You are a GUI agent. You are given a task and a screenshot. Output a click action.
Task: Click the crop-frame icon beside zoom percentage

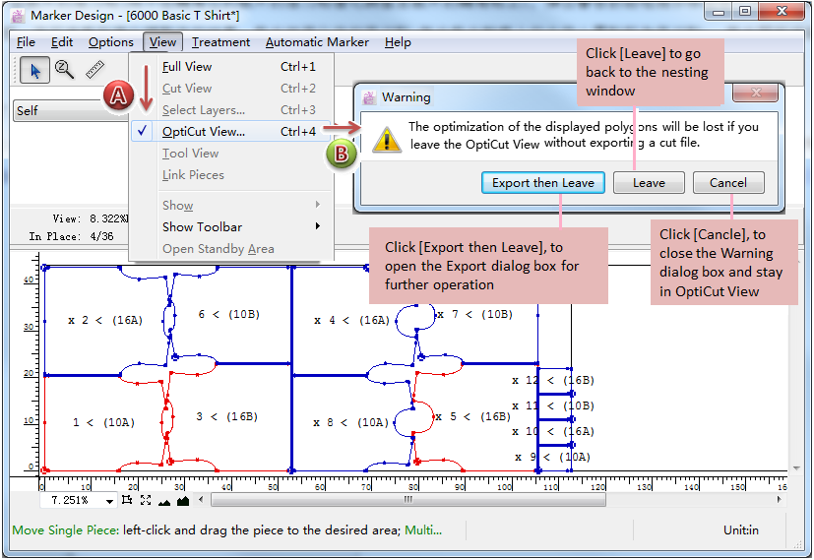[127, 501]
